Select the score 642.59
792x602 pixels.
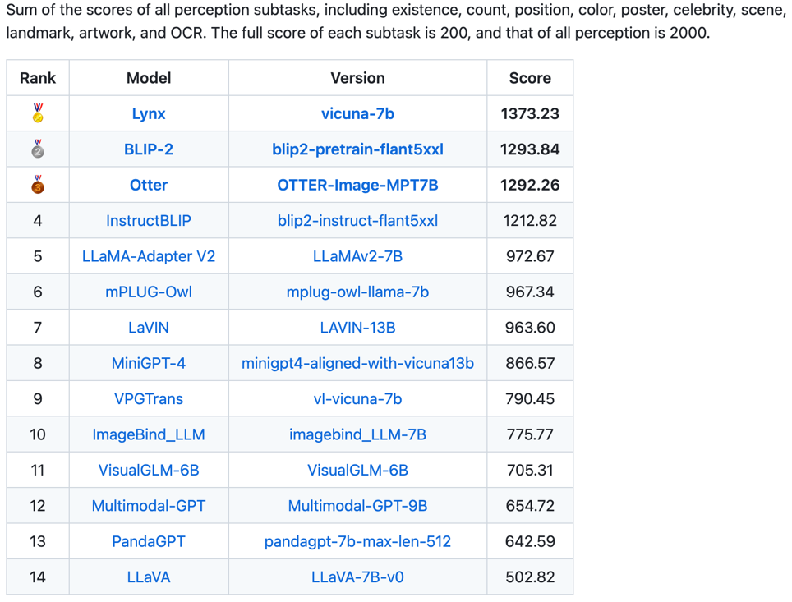[530, 541]
